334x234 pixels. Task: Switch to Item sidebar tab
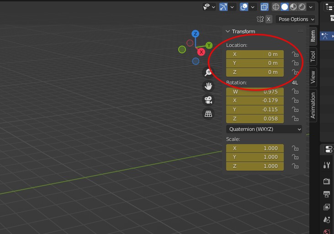click(x=313, y=36)
